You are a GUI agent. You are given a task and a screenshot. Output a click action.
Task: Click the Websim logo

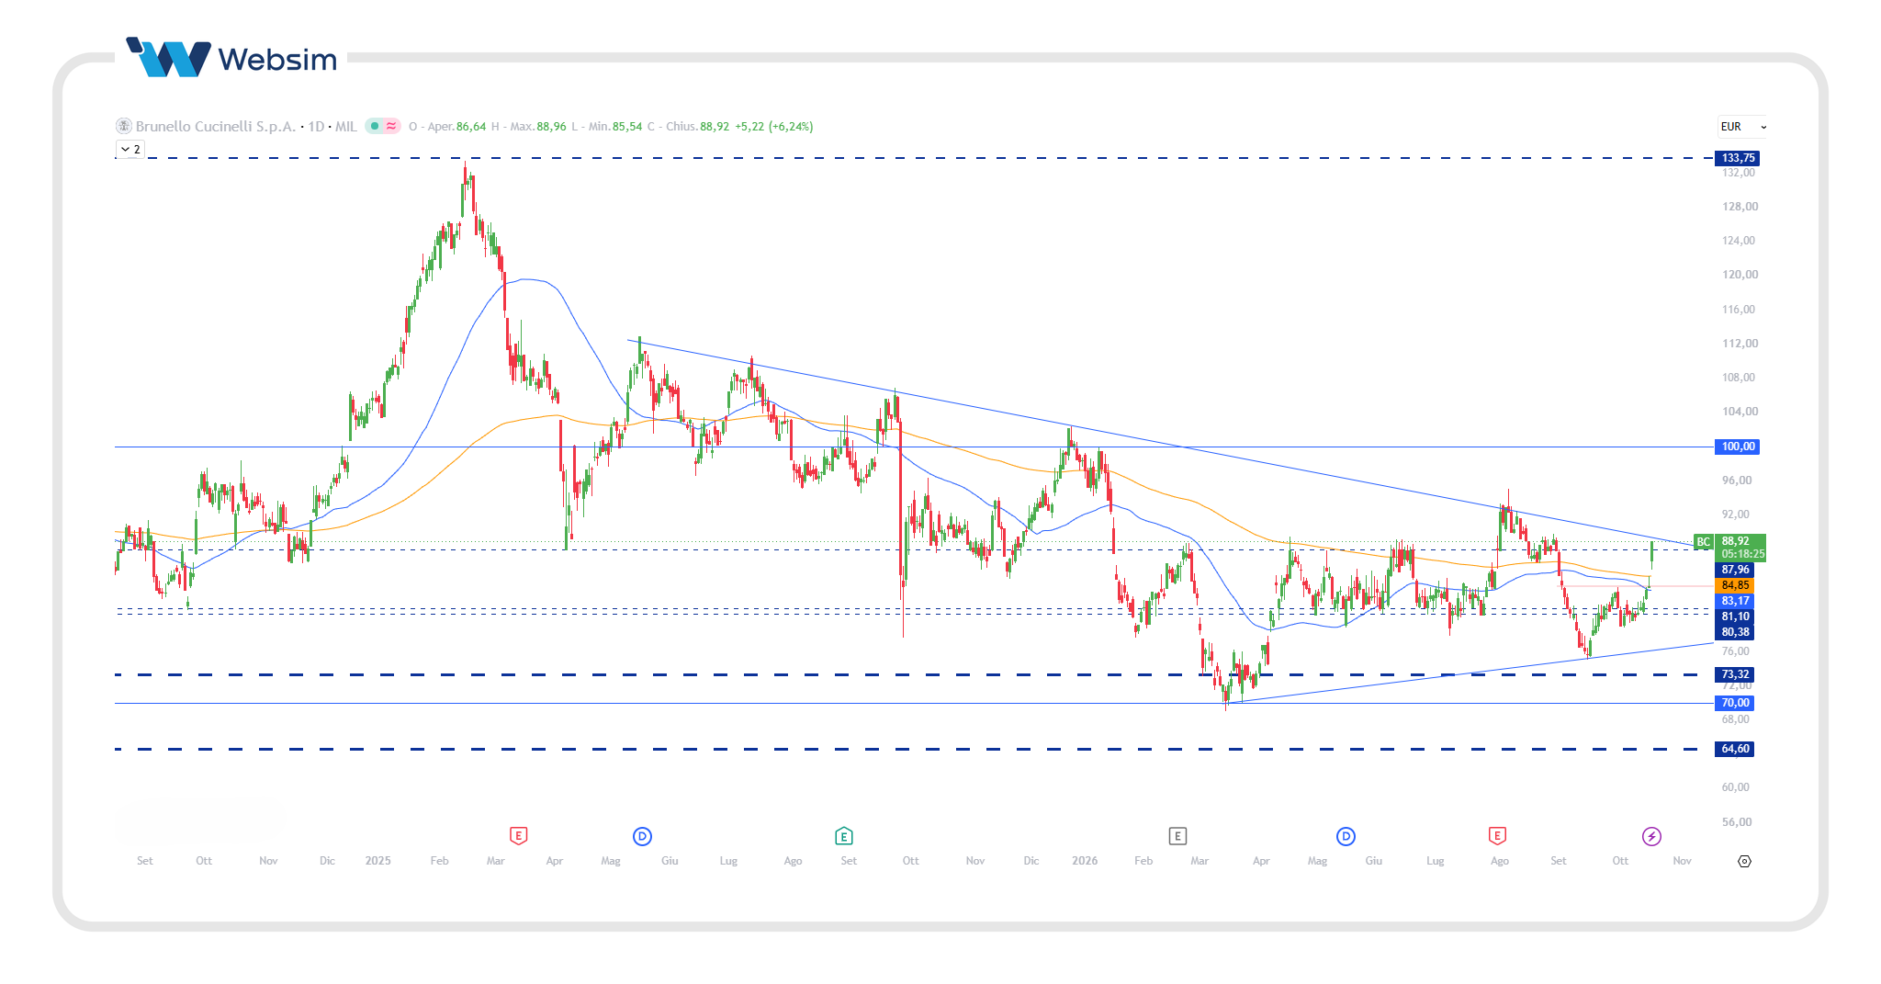[x=231, y=58]
